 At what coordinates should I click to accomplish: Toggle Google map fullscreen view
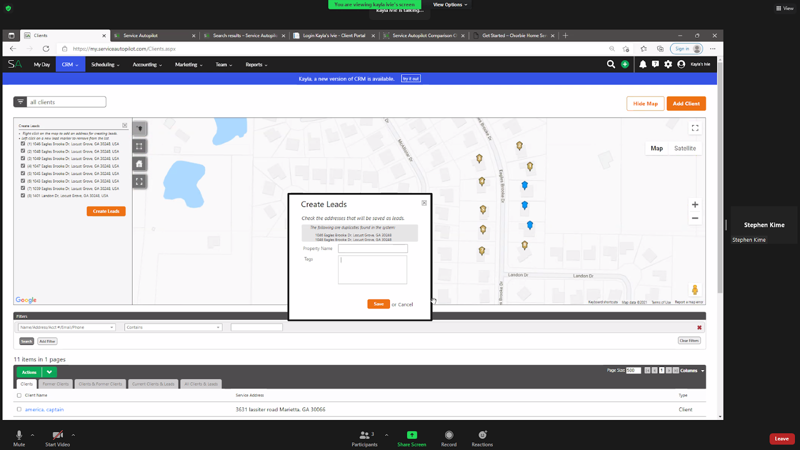pos(695,128)
